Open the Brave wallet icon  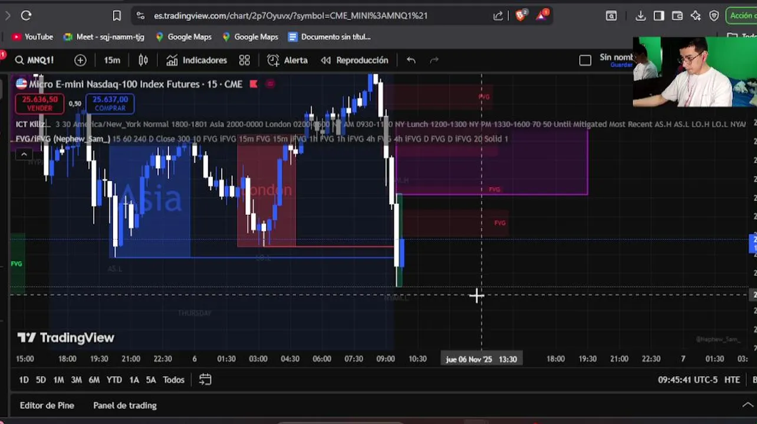(x=677, y=16)
